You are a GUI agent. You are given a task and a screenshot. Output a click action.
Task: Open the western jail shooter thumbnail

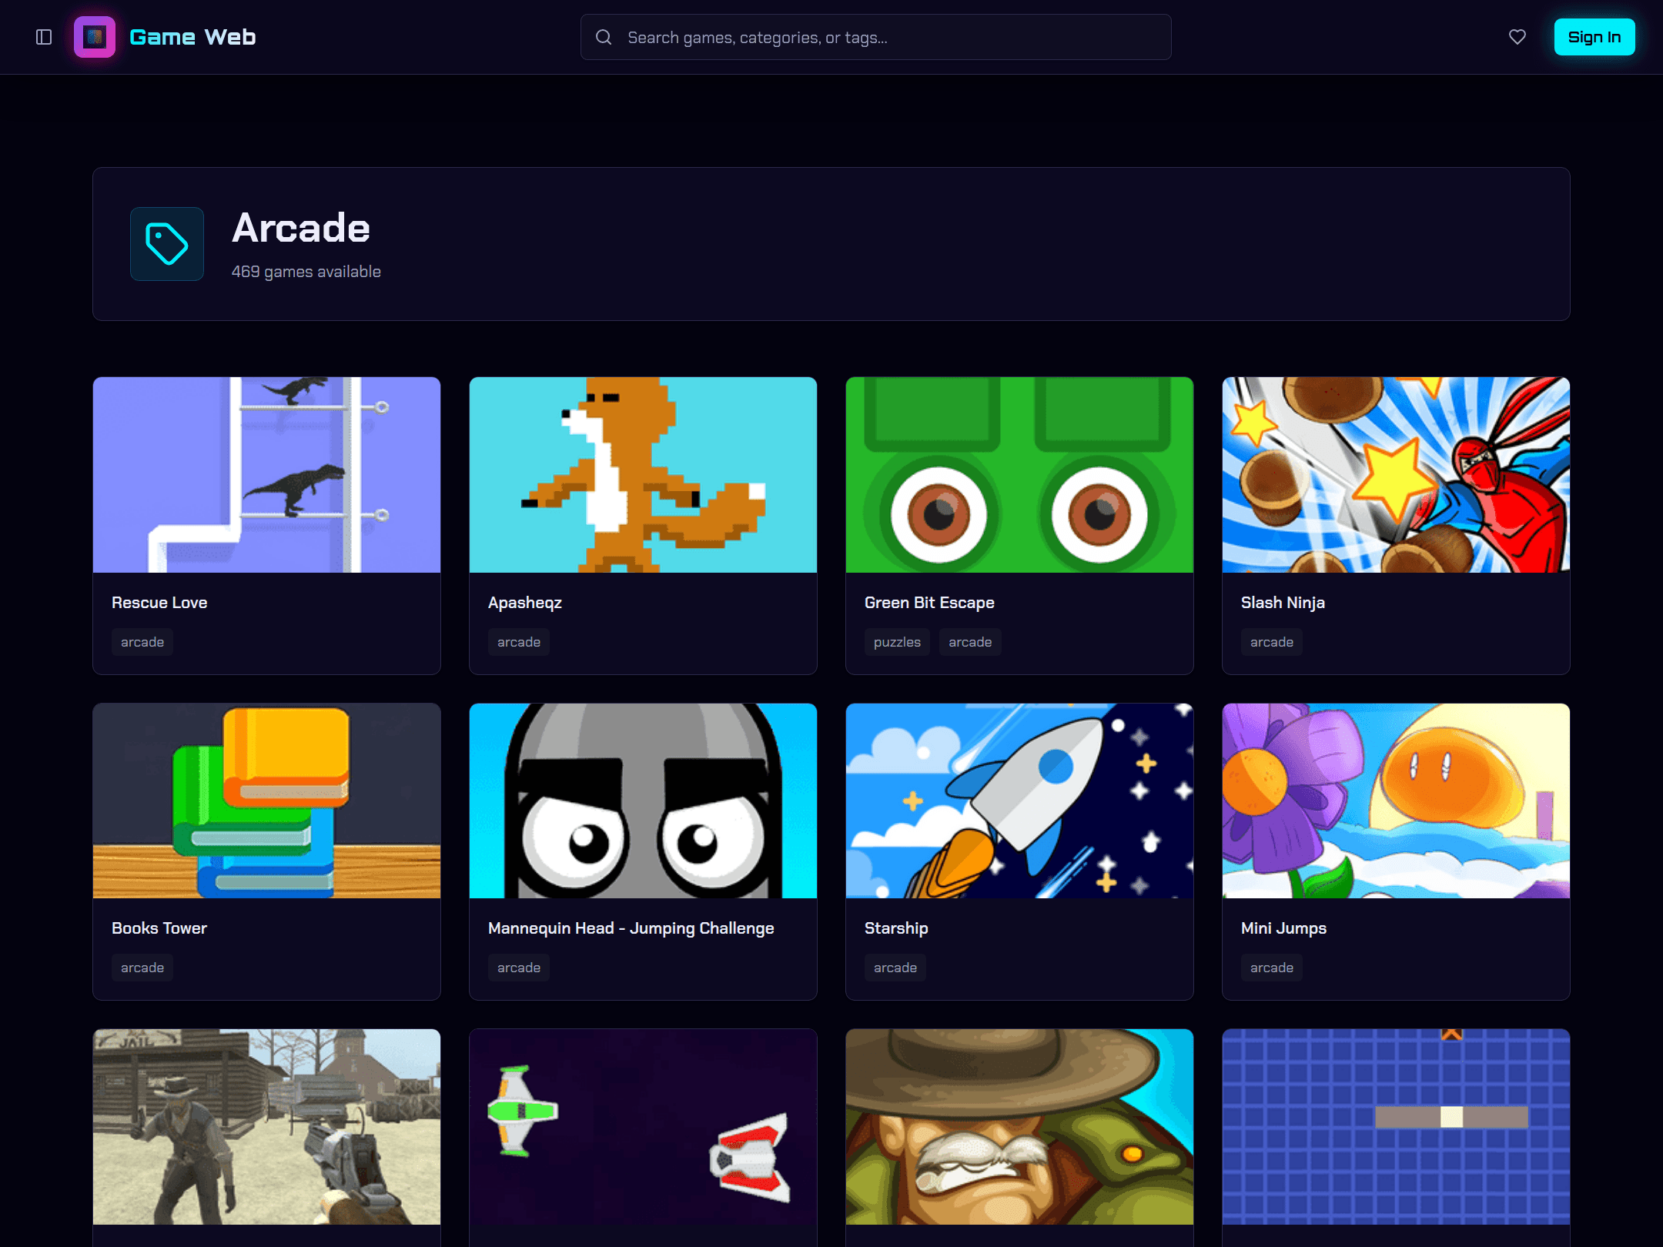266,1127
